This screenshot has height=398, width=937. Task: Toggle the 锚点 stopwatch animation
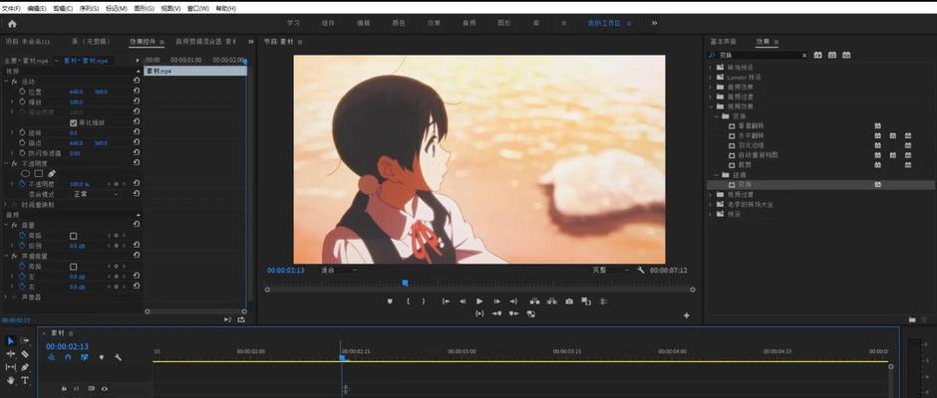22,142
